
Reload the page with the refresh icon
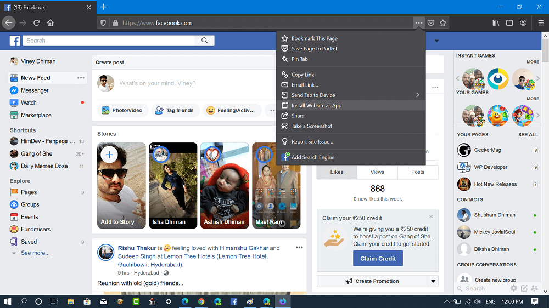[x=37, y=23]
